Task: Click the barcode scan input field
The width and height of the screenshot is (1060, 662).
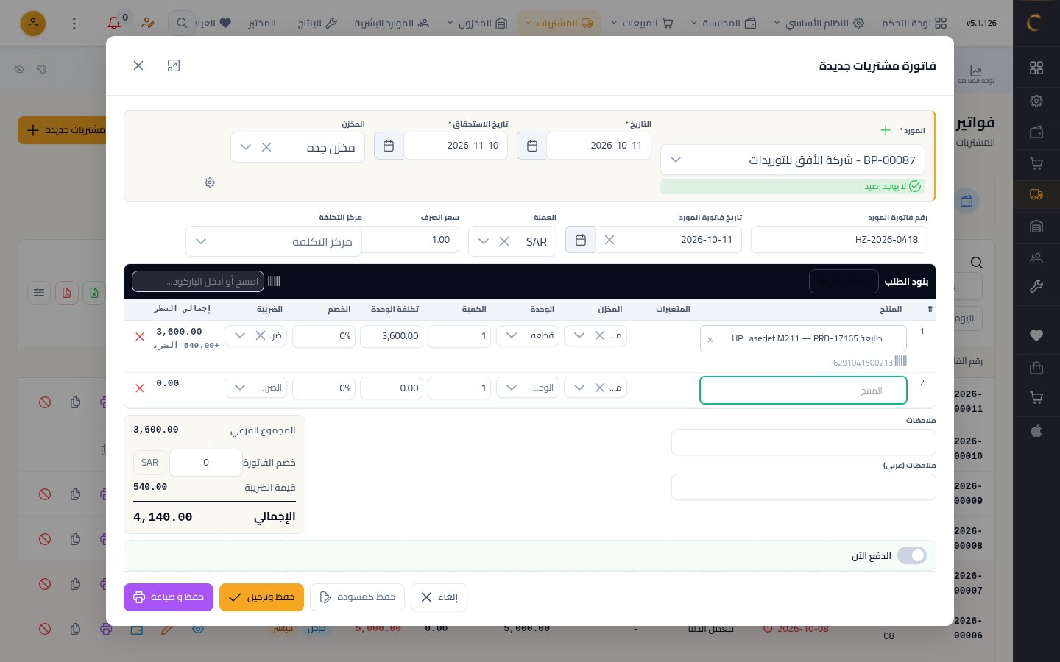Action: (x=198, y=281)
